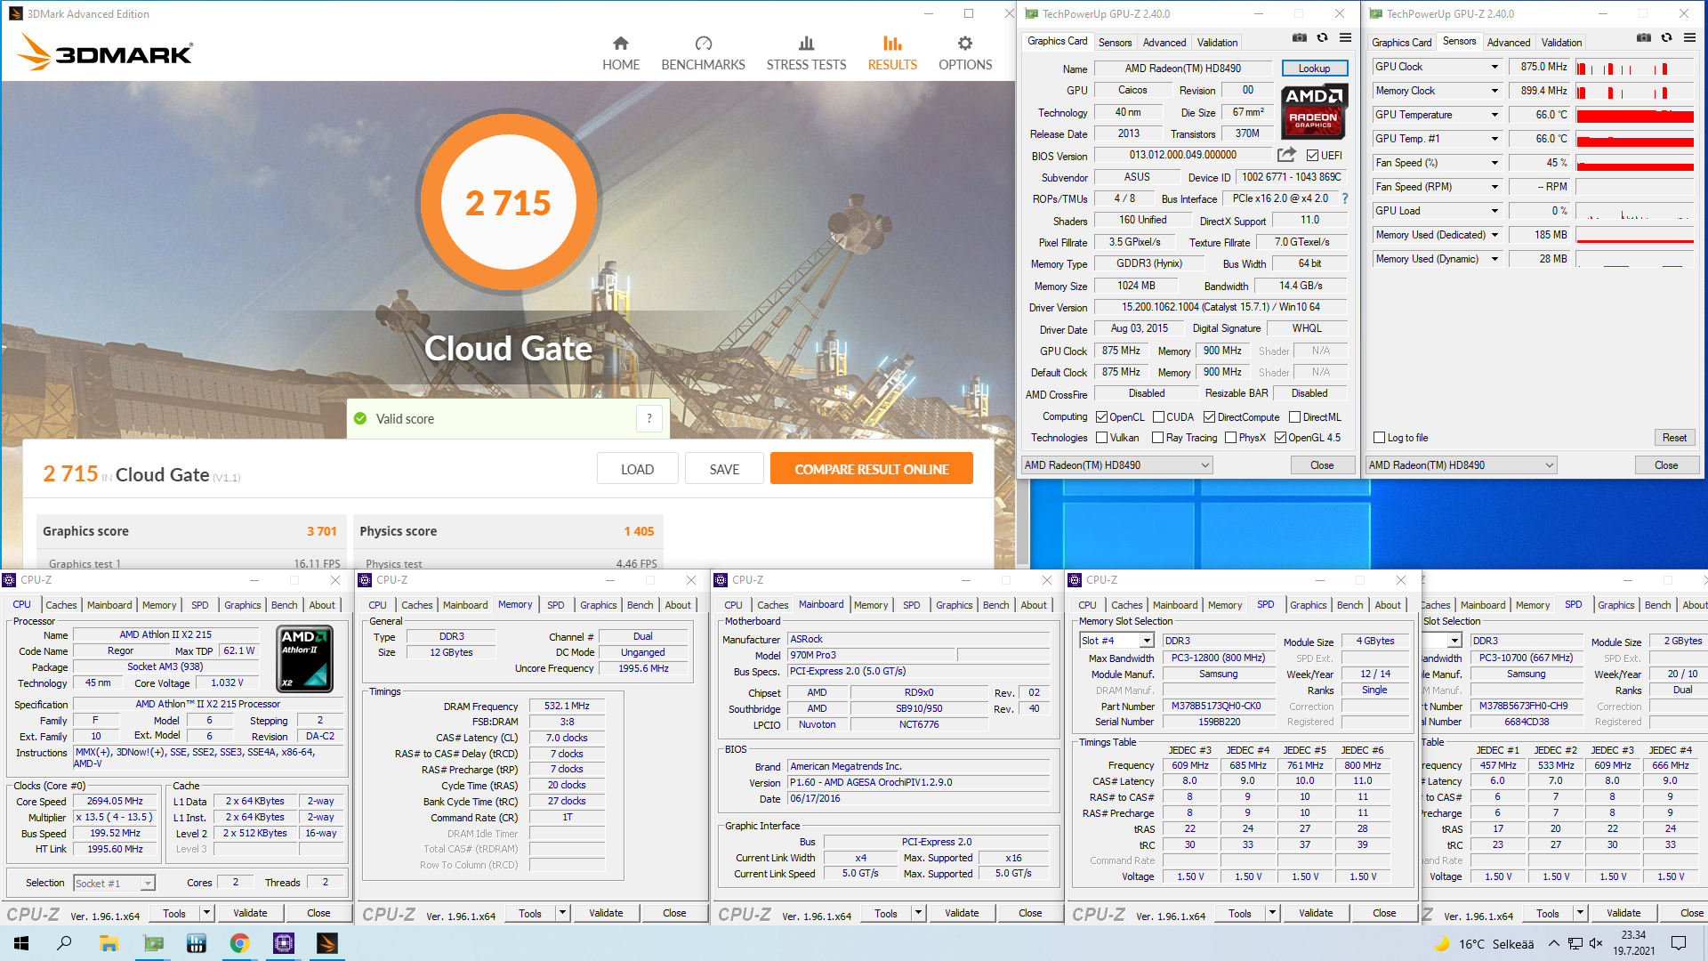Click the Bus Interface question mark

tap(1344, 198)
